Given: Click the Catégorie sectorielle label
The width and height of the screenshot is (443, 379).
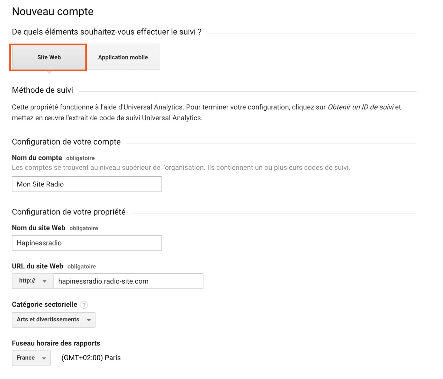Looking at the screenshot, I should pyautogui.click(x=44, y=305).
